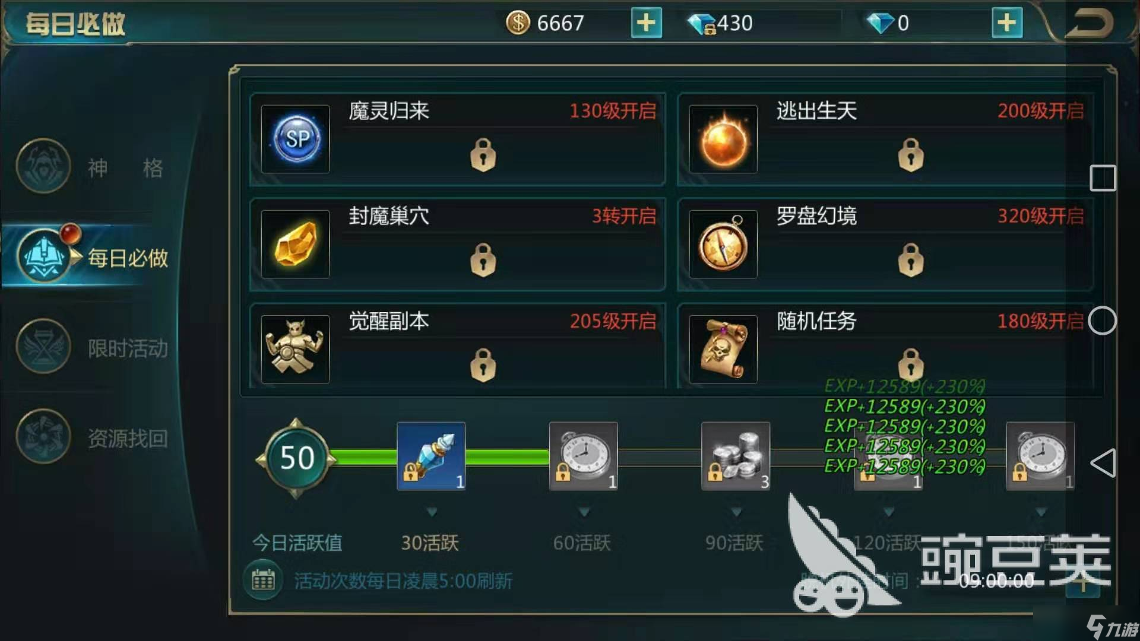Claim the 90活跃 silver coins reward
This screenshot has height=641, width=1140.
[x=736, y=456]
